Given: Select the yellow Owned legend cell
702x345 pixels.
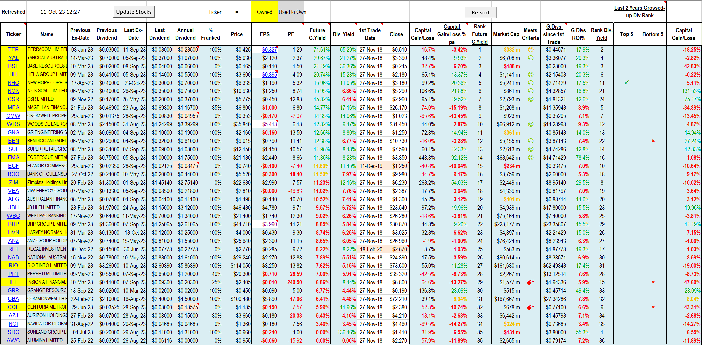Looking at the screenshot, I should [x=264, y=12].
